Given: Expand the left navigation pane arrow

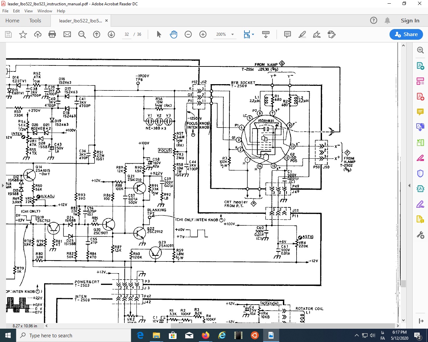Looking at the screenshot, I should (x=3, y=185).
